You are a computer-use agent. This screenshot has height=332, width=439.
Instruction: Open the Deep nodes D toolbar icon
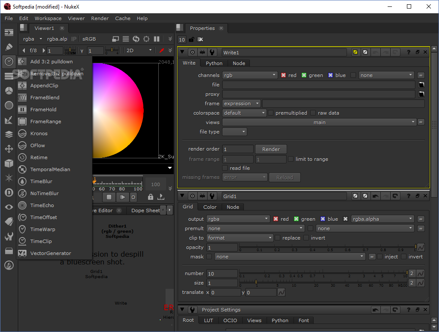click(x=9, y=193)
